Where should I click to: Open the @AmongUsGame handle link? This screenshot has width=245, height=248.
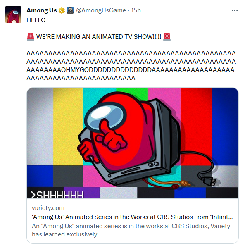pos(101,10)
